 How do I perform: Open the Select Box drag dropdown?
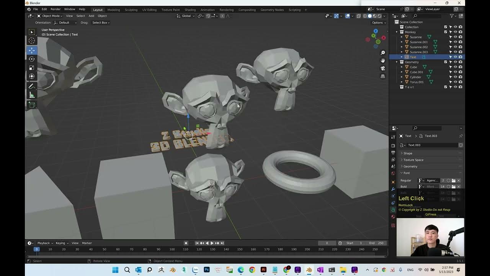pos(101,23)
